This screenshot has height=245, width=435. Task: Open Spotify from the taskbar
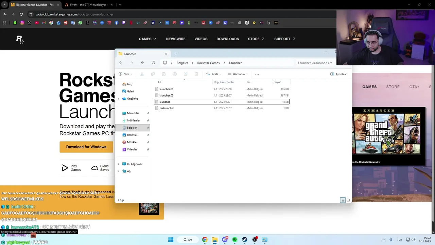pos(234,240)
